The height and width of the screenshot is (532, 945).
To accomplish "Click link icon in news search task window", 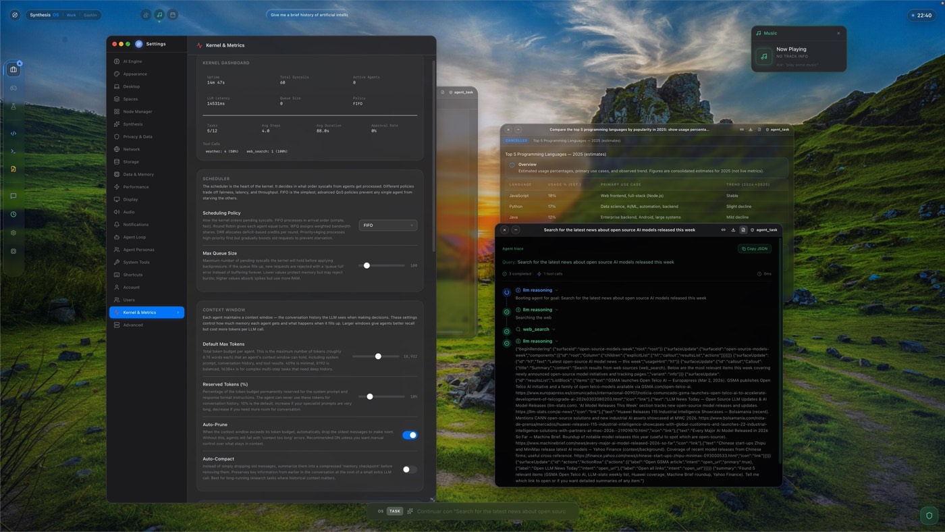I will coord(724,230).
